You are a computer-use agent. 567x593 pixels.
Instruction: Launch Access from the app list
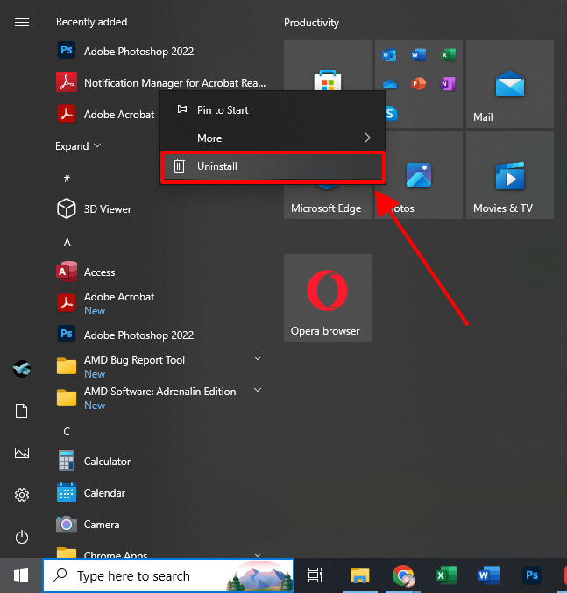[x=99, y=272]
